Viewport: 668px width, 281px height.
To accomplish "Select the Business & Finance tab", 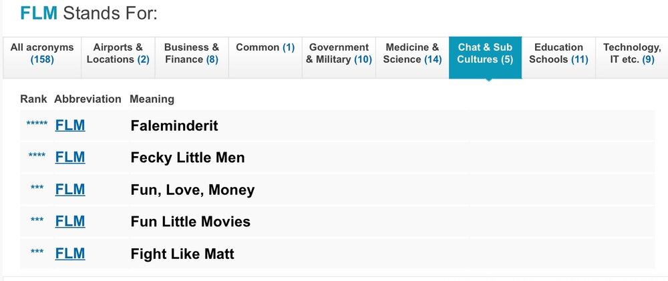I will [x=192, y=57].
